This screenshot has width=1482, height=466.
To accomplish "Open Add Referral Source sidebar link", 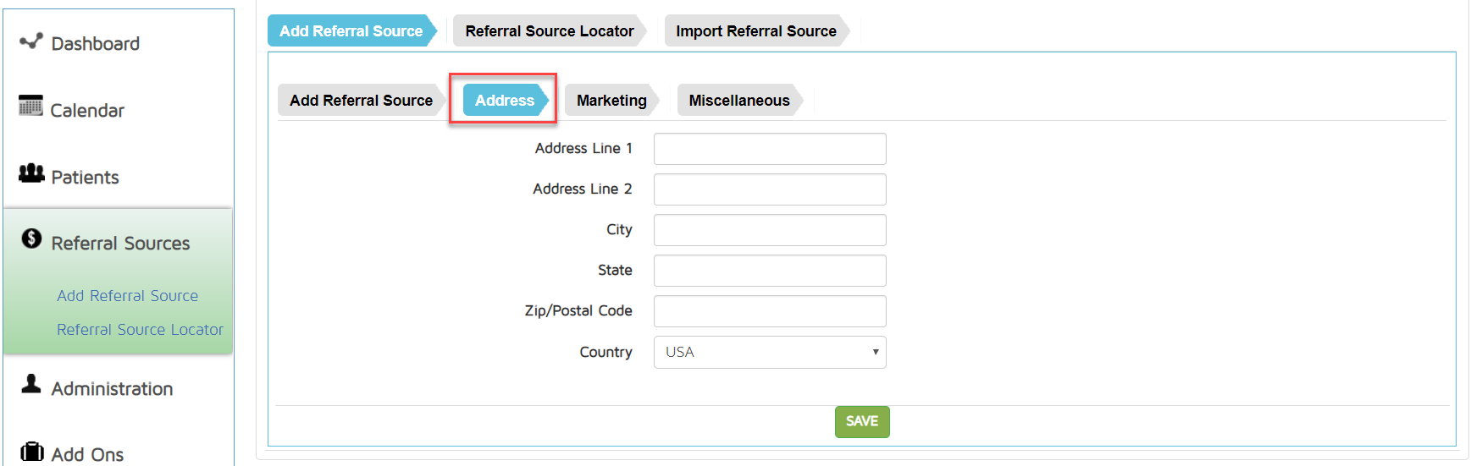I will tap(127, 296).
